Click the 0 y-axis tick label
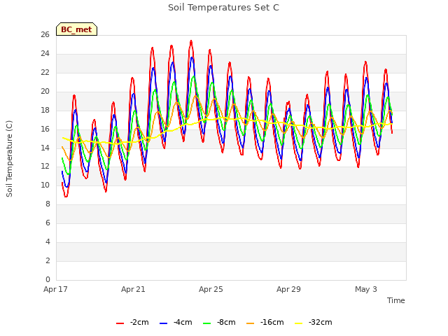The image size is (448, 336). click(48, 279)
